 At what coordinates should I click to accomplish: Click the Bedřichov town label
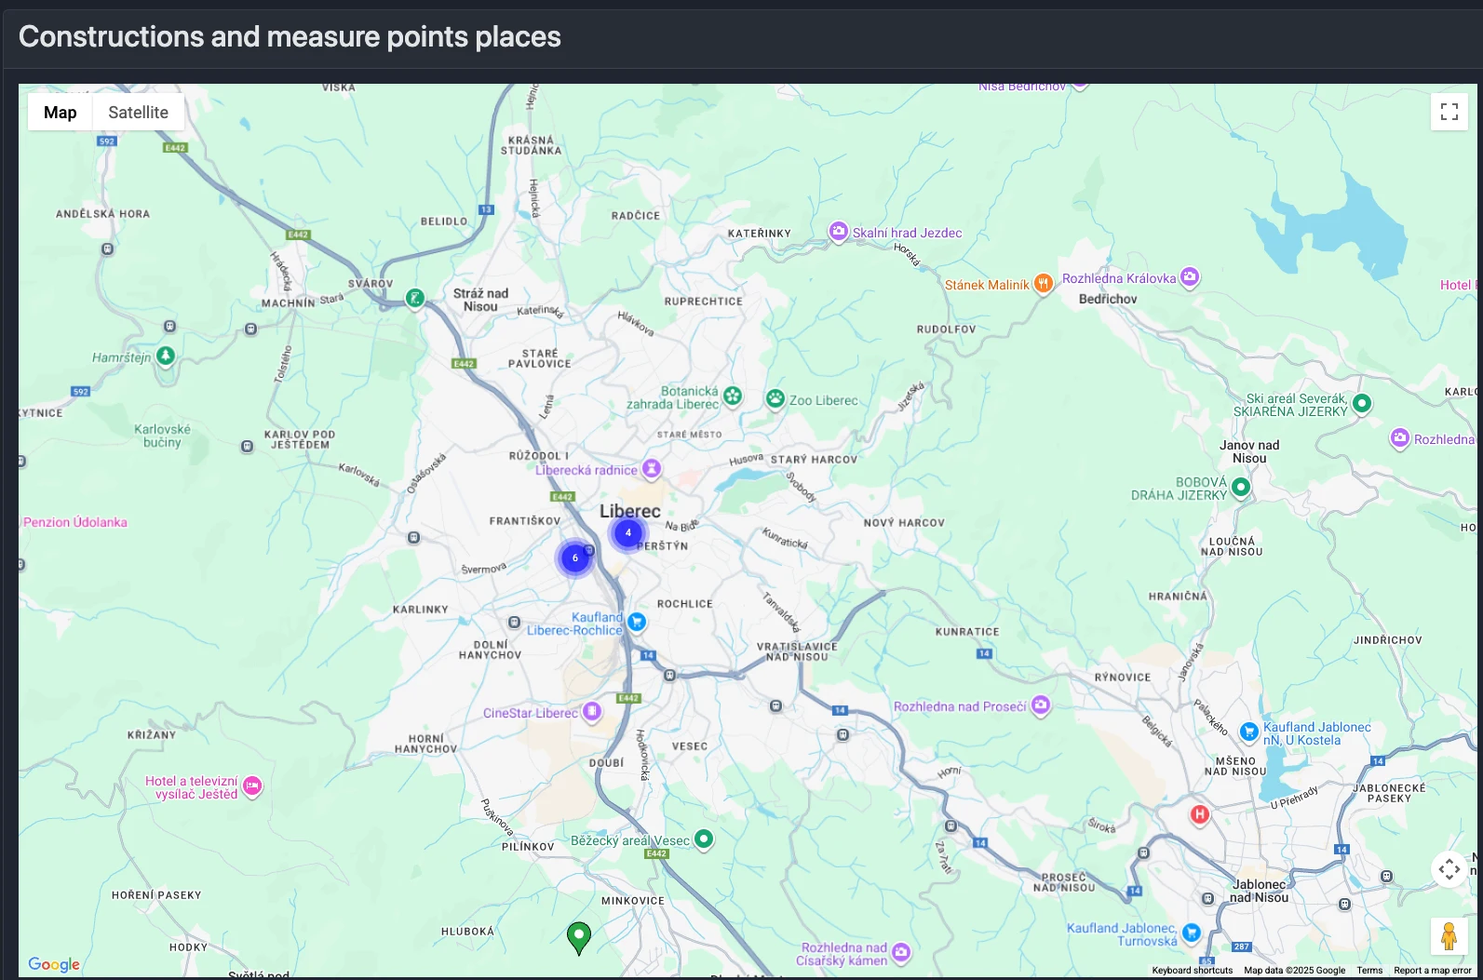1108,299
